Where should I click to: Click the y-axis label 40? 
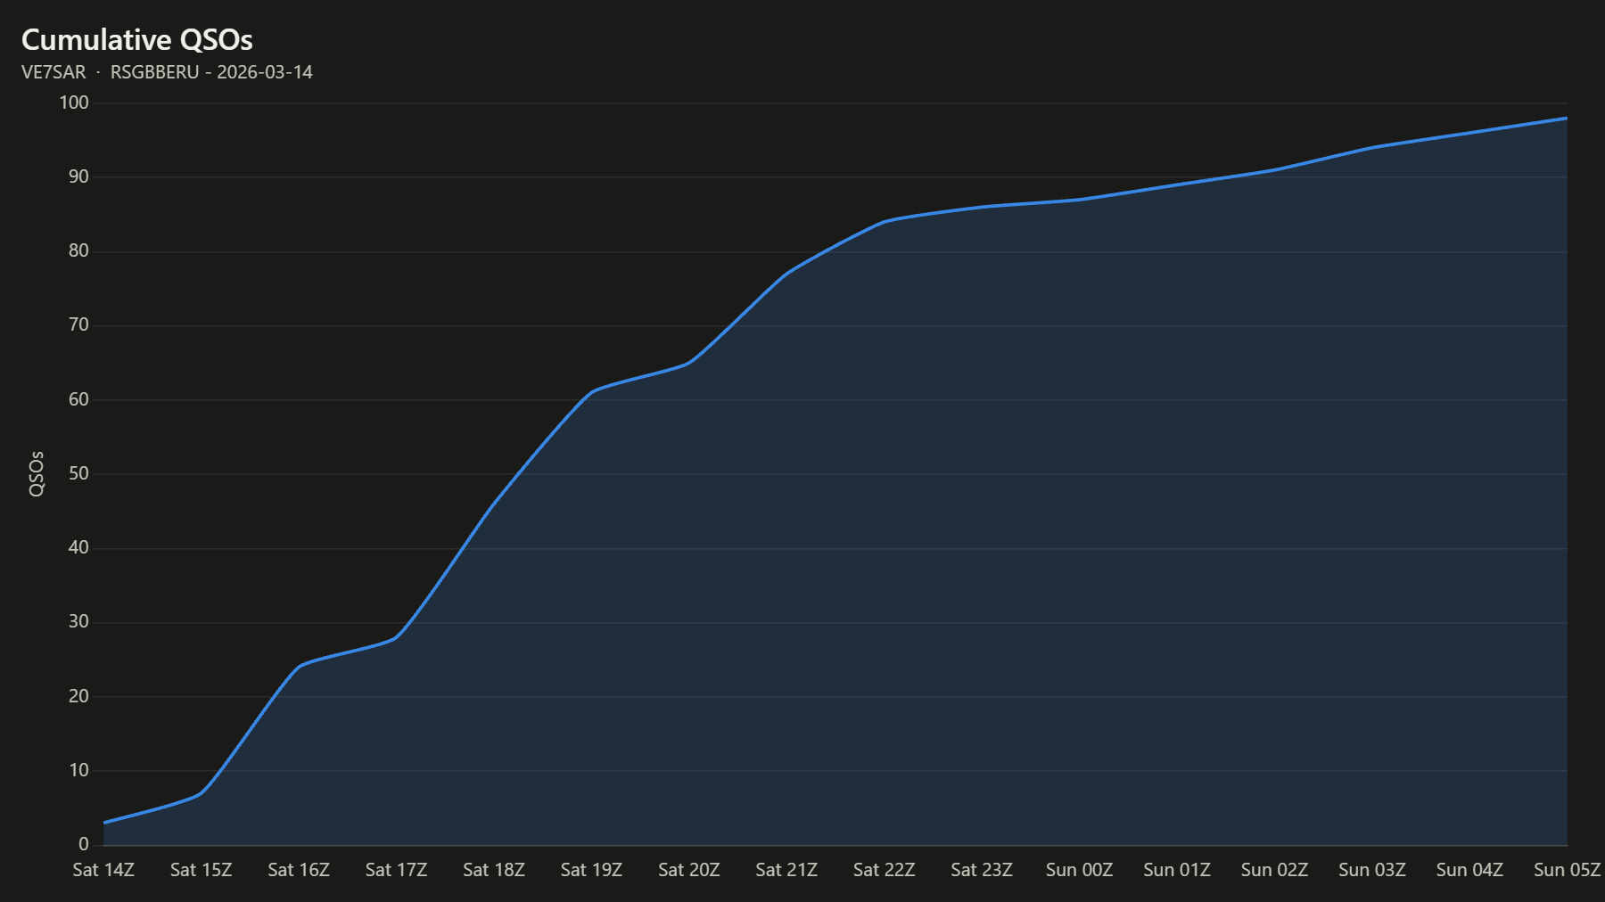pyautogui.click(x=78, y=547)
